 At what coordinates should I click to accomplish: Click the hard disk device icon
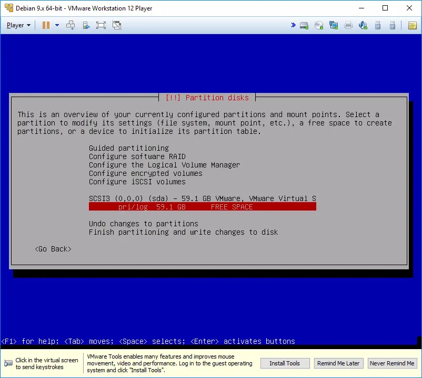pos(304,26)
